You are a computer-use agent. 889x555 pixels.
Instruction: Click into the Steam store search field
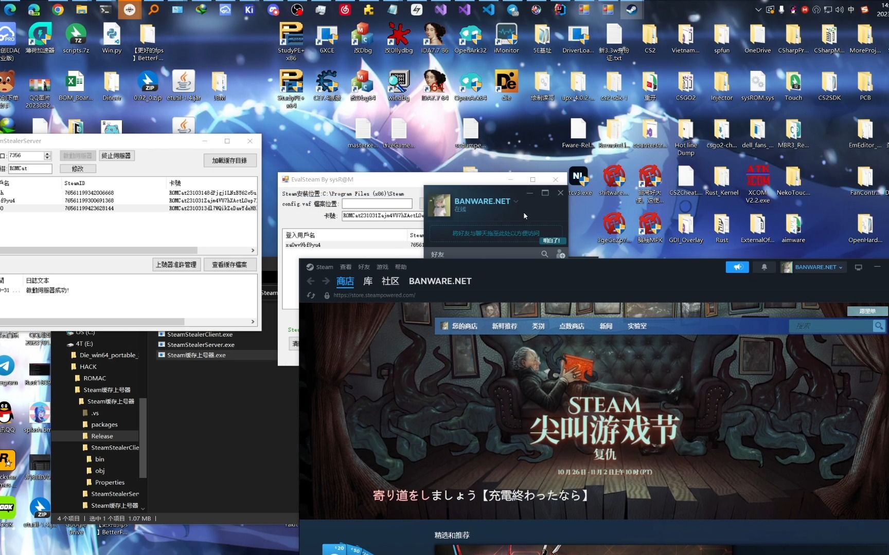tap(831, 326)
